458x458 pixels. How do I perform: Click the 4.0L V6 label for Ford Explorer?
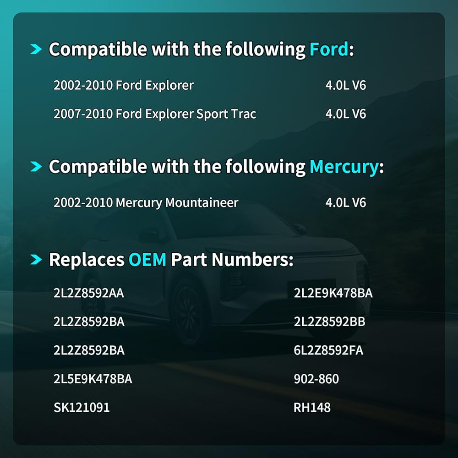pos(345,85)
